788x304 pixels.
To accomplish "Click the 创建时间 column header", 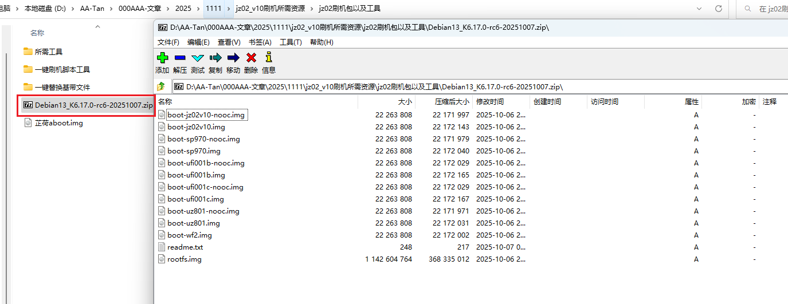I will coord(559,102).
